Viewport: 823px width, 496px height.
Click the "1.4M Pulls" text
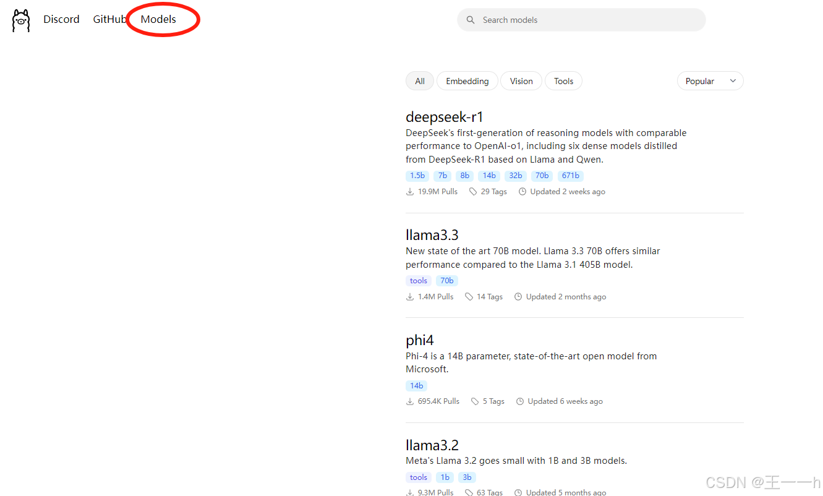[436, 297]
